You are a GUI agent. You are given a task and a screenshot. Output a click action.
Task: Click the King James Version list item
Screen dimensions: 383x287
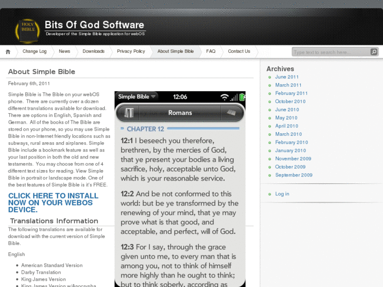tap(44, 279)
